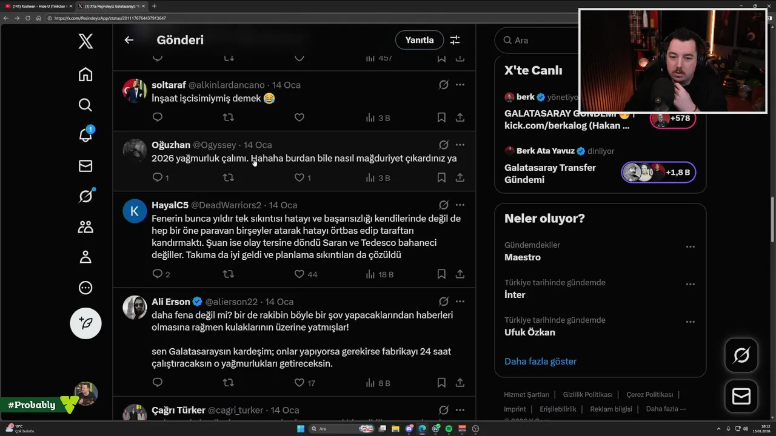
Task: Open the X logo home link
Action: click(85, 41)
